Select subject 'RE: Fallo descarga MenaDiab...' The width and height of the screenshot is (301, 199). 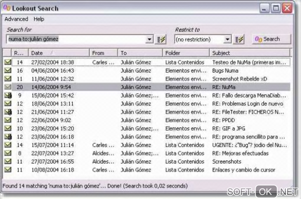(x=249, y=96)
